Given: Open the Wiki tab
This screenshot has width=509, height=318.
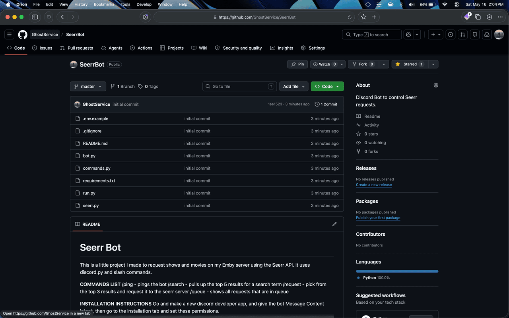Looking at the screenshot, I should pos(199,48).
